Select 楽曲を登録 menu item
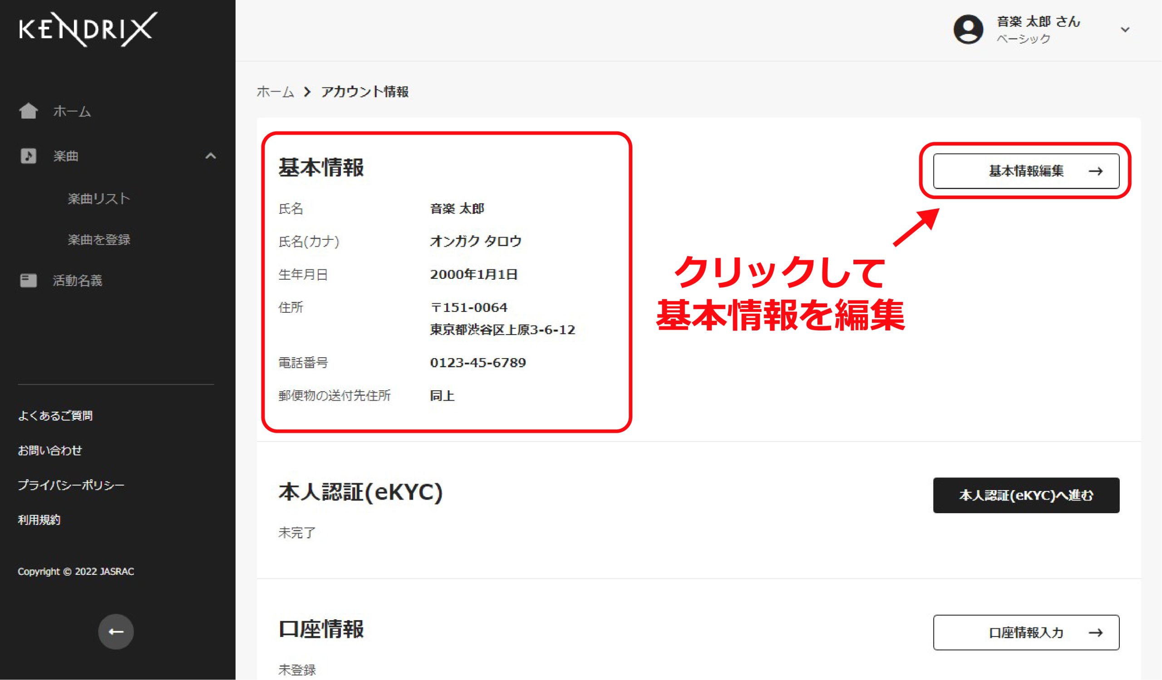This screenshot has height=680, width=1162. click(x=99, y=240)
